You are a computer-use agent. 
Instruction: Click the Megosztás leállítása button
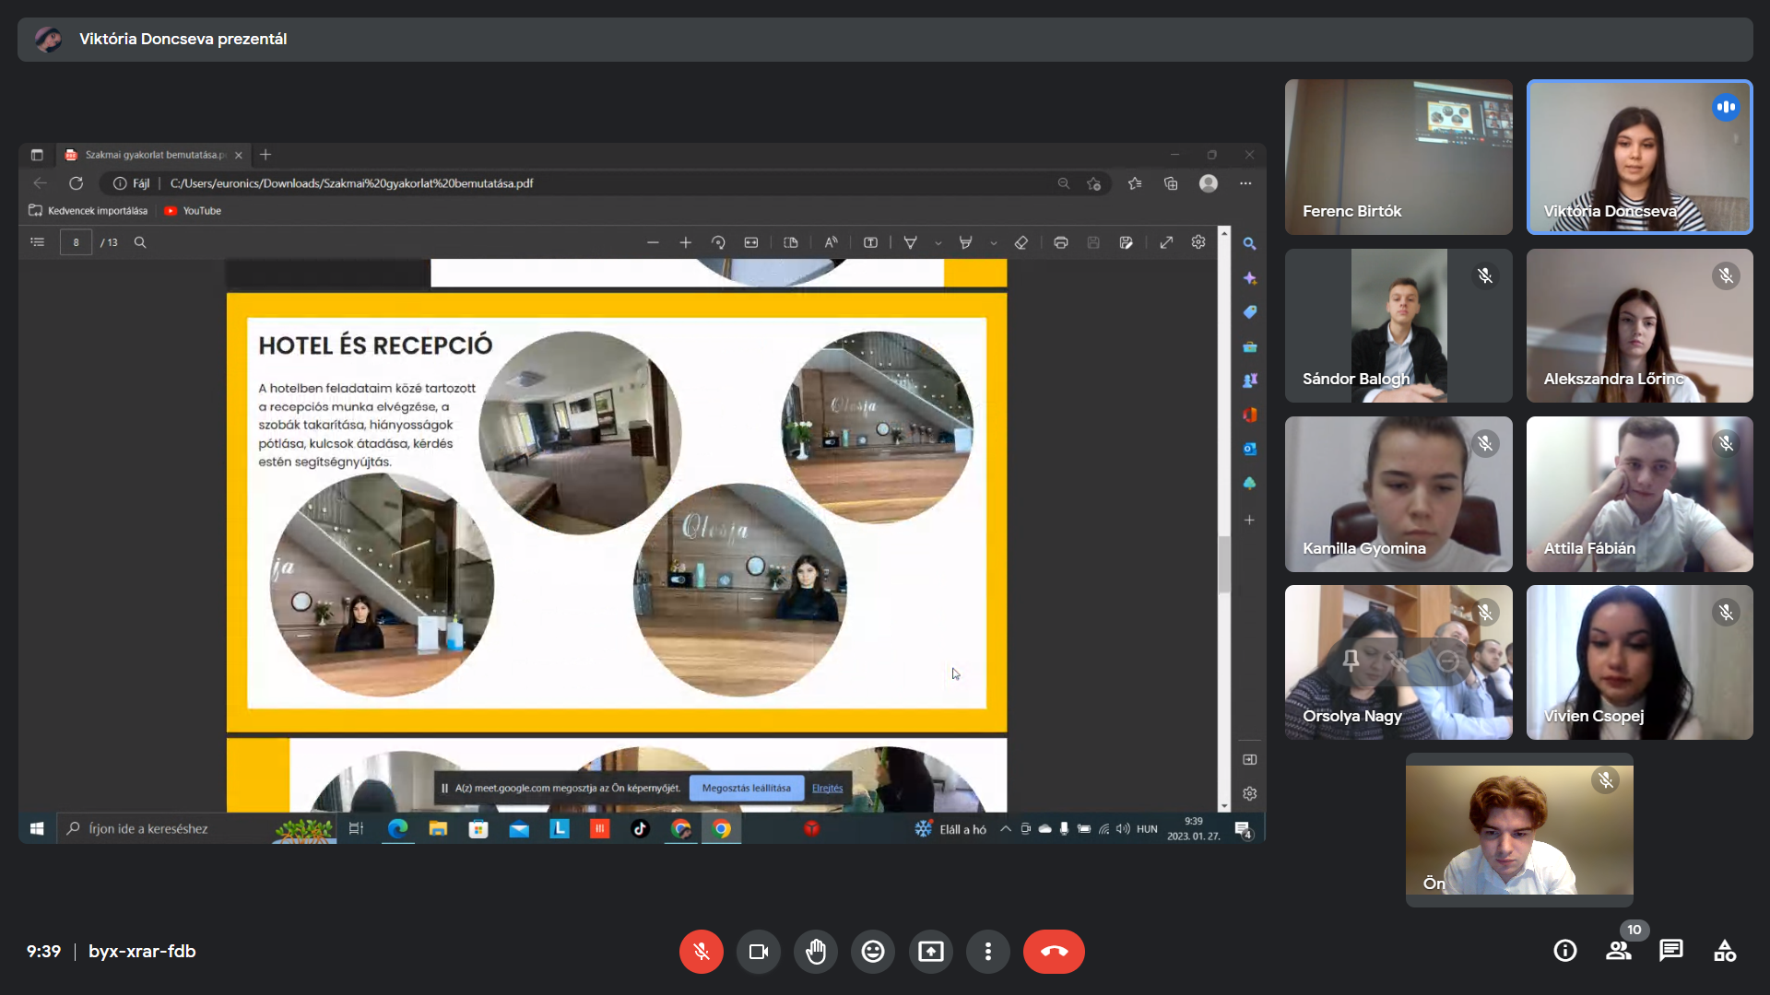click(746, 789)
